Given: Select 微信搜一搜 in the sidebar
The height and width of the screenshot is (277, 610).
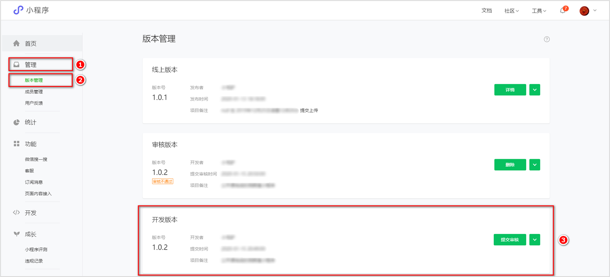Looking at the screenshot, I should tap(36, 160).
